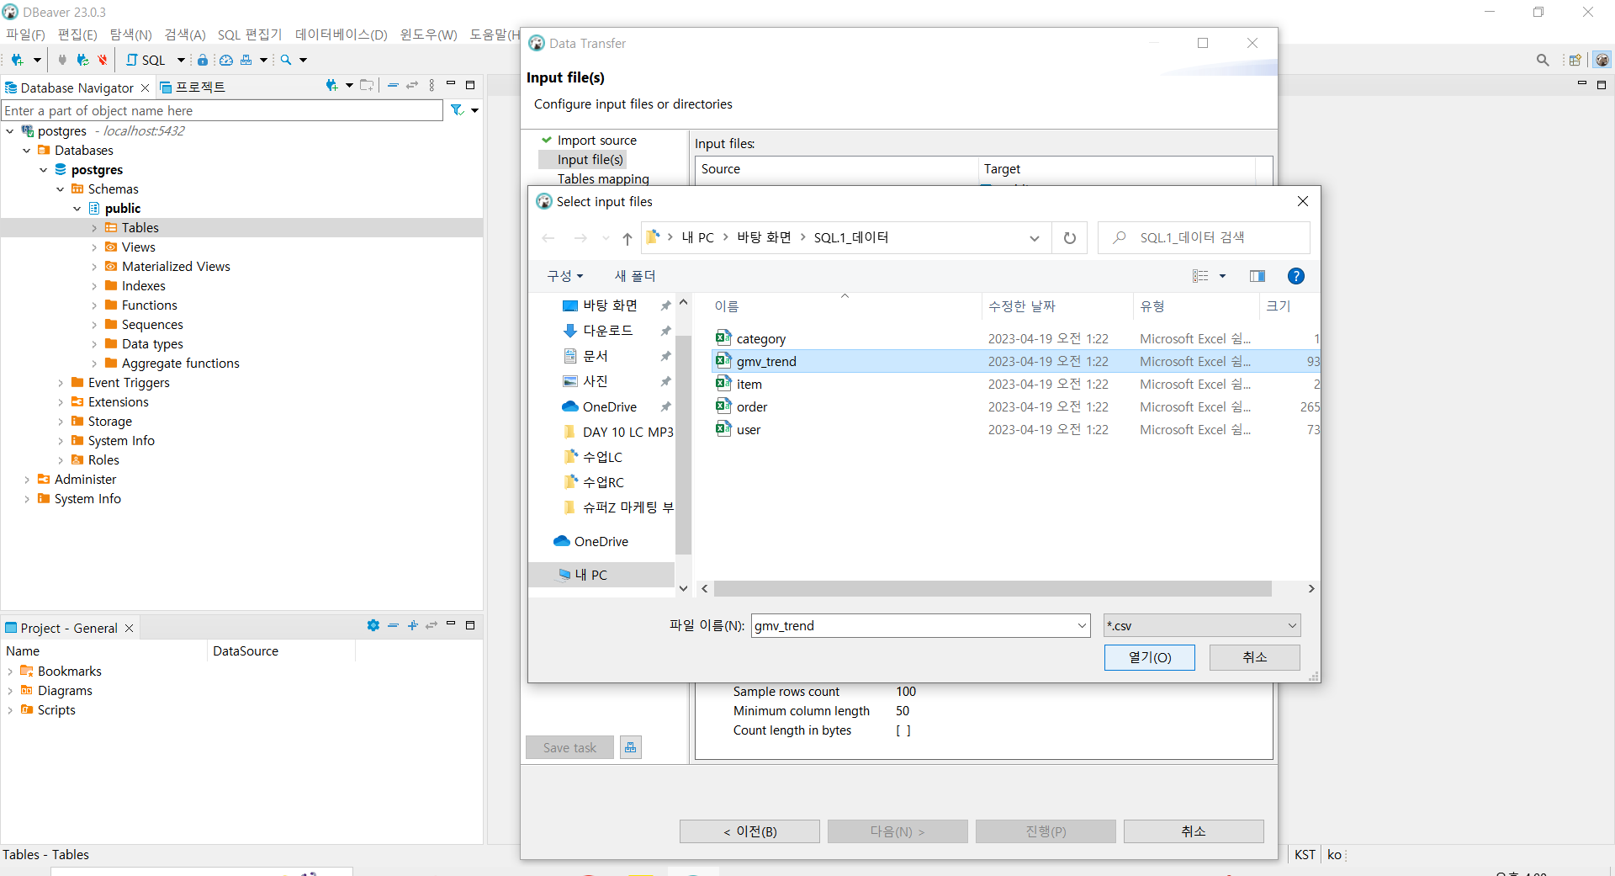This screenshot has height=876, width=1615.
Task: Click the toolbar search magnifier icon
Action: (x=286, y=60)
